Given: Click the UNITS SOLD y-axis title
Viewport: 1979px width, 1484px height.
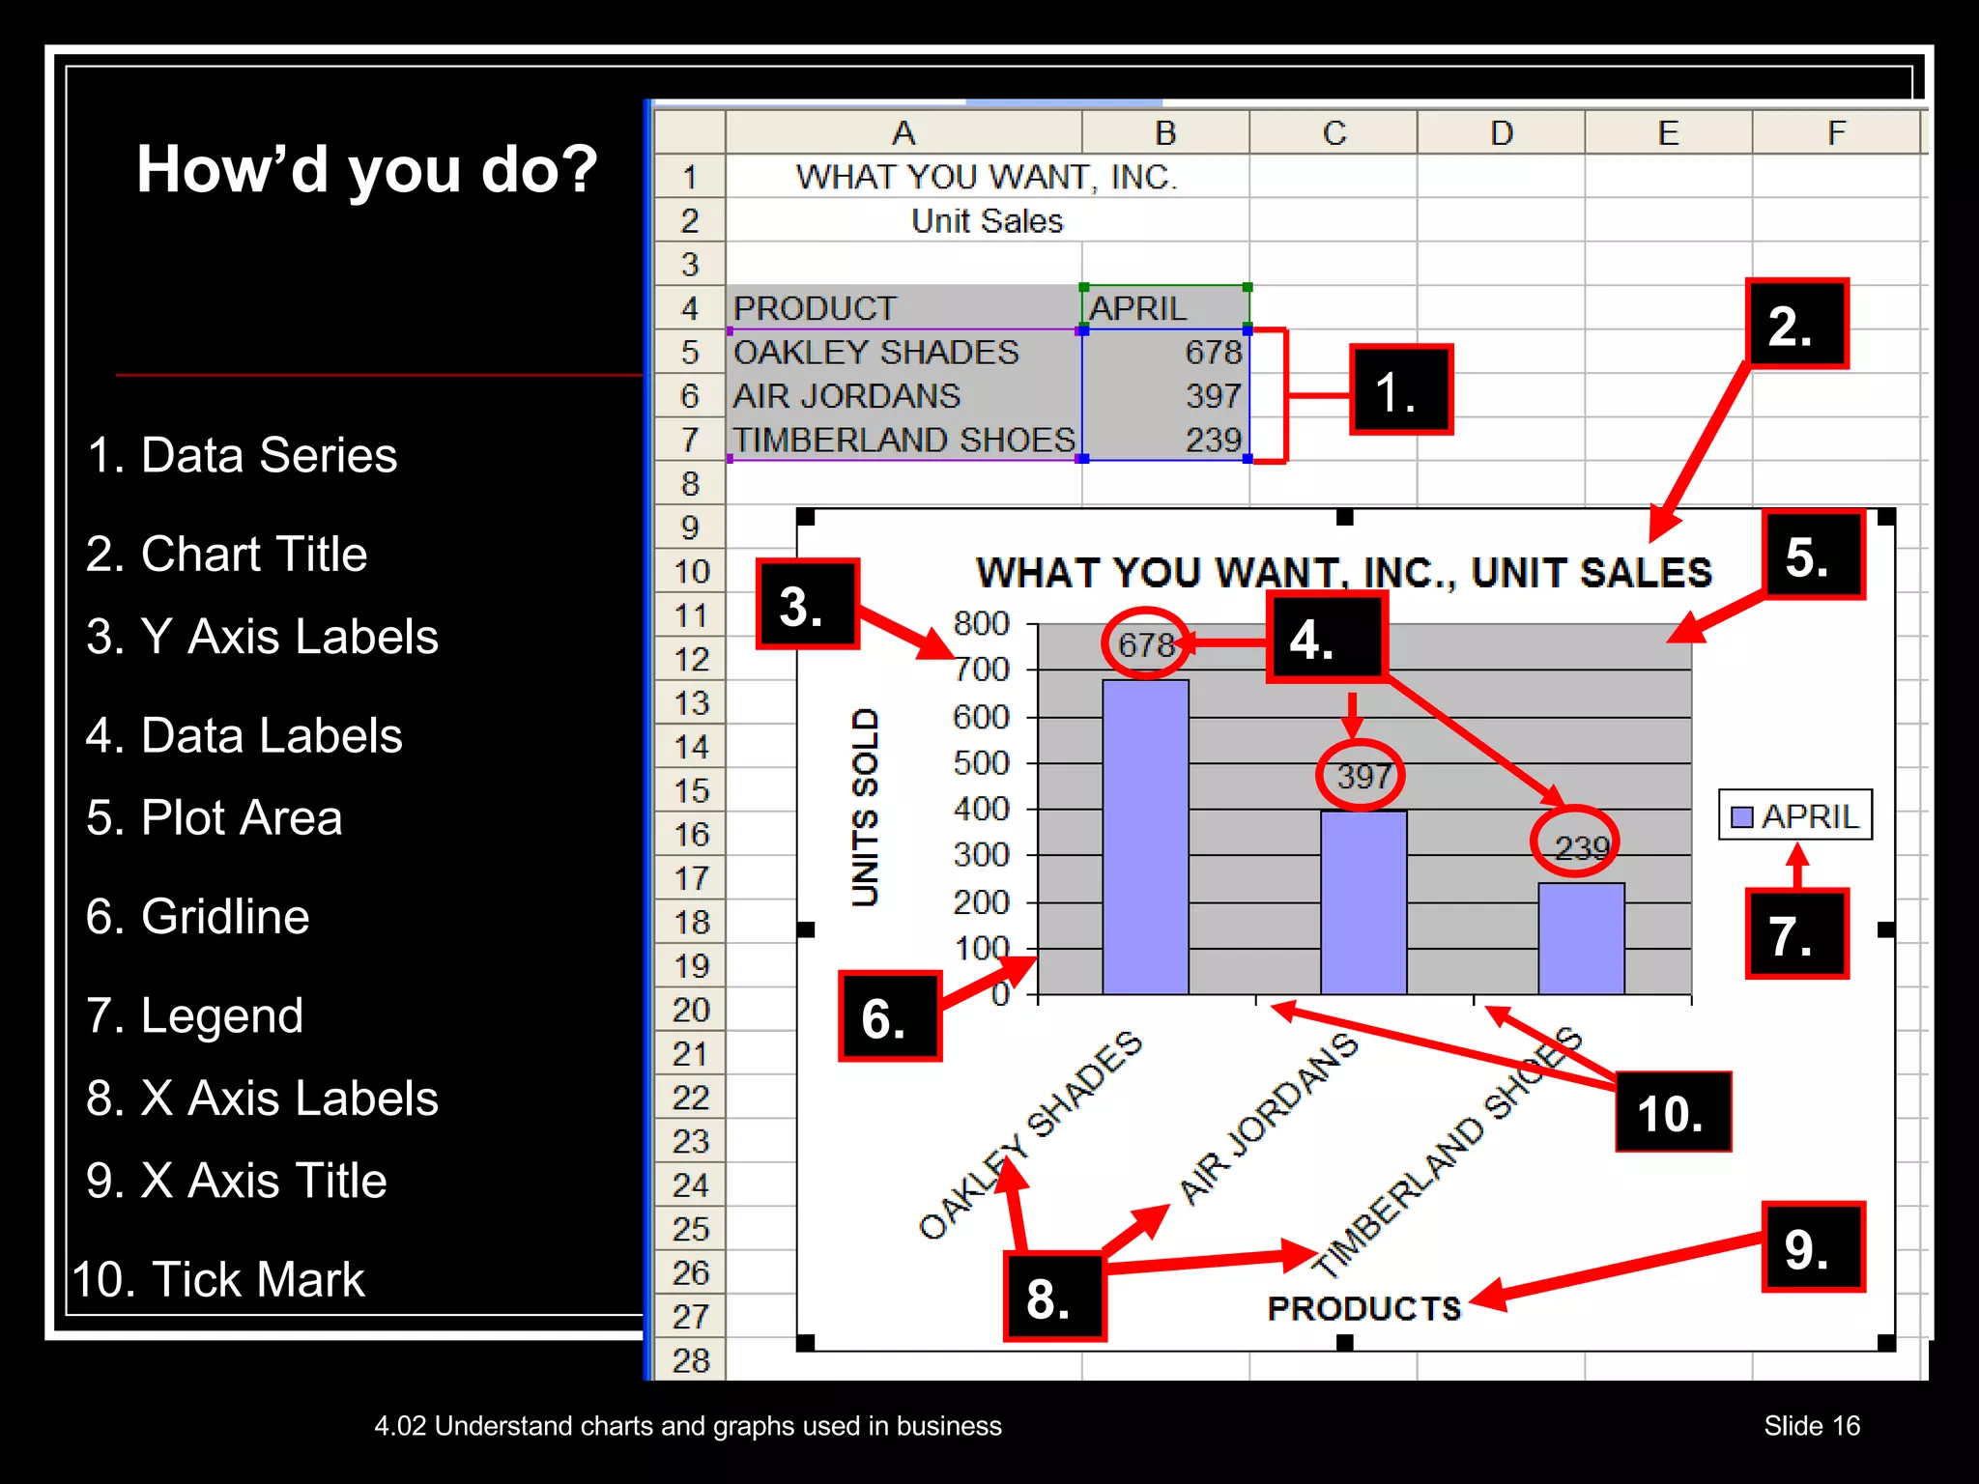Looking at the screenshot, I should 865,808.
